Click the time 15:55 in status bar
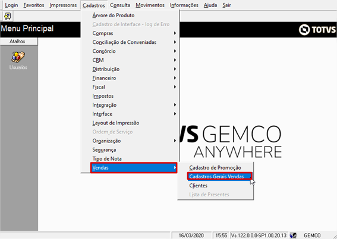337x239 pixels. pos(221,235)
